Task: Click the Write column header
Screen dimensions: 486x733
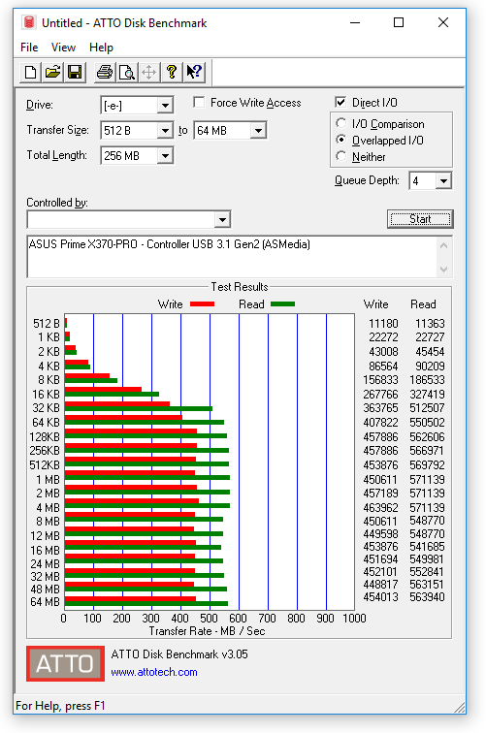Action: (x=375, y=304)
